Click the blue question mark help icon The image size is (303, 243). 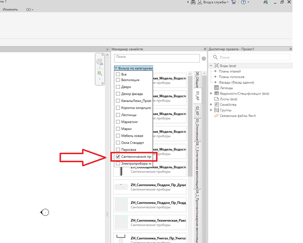pos(243,2)
